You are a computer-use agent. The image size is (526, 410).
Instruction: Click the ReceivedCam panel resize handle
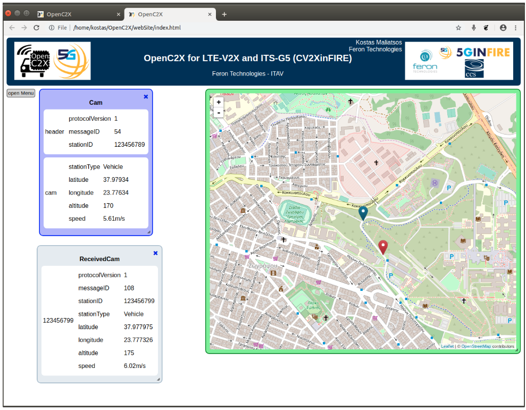pyautogui.click(x=158, y=379)
